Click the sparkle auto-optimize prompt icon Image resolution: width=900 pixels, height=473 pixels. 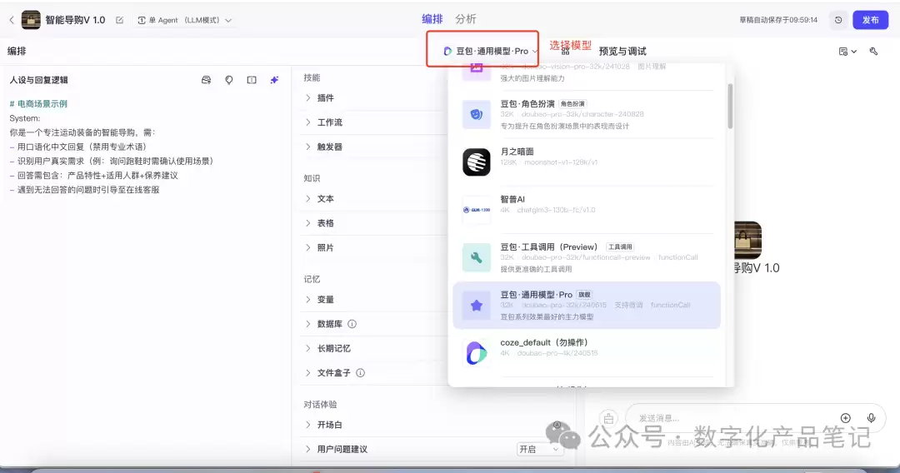point(274,80)
